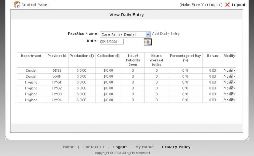
Task: Click the red X logout icon
Action: tap(227, 5)
